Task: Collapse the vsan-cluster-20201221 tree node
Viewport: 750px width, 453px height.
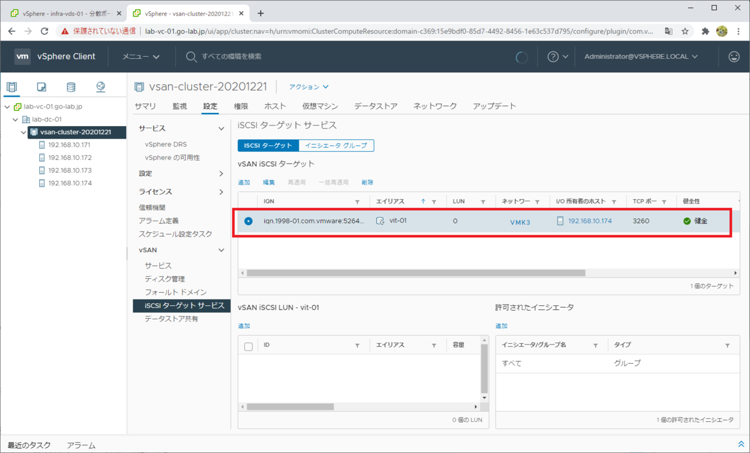Action: click(x=24, y=132)
